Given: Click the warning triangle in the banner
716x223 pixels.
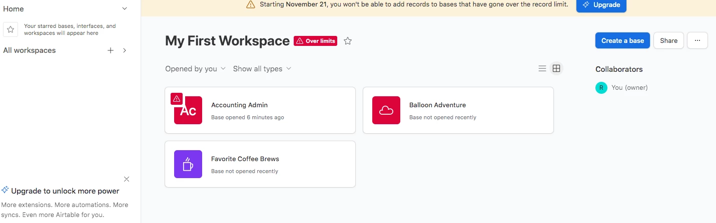Looking at the screenshot, I should coord(251,4).
